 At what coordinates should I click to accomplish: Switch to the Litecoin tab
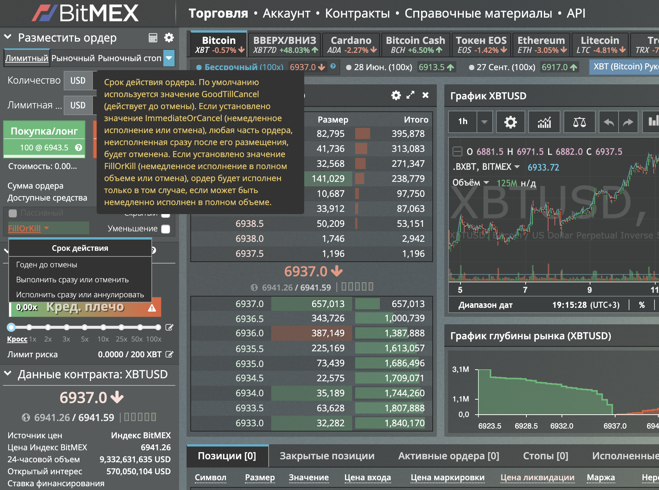pos(600,45)
